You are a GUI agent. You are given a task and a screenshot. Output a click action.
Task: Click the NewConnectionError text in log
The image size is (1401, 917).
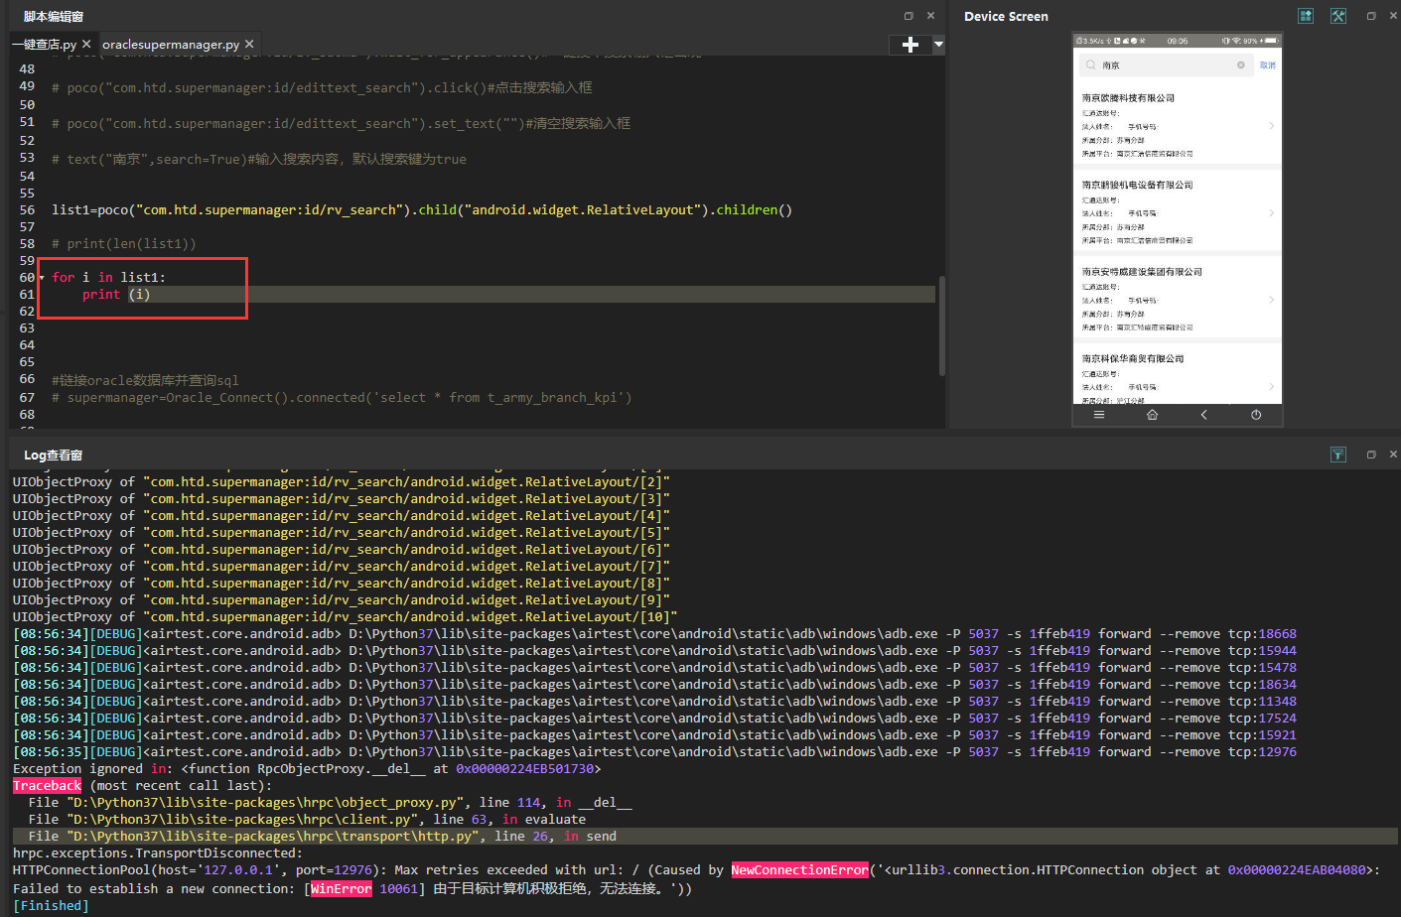(x=799, y=870)
